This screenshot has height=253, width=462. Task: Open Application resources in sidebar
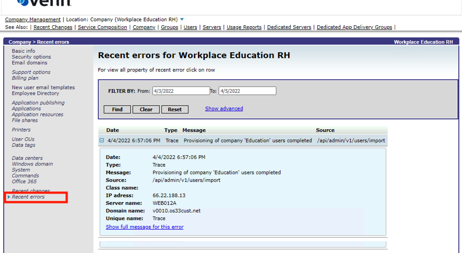pyautogui.click(x=37, y=114)
